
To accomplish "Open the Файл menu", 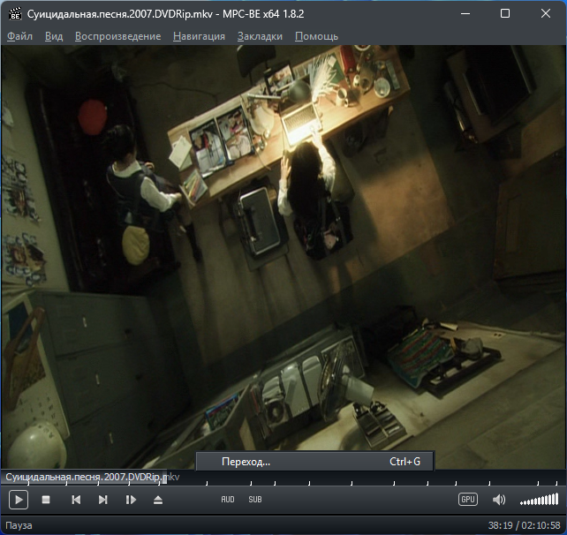I will [20, 36].
